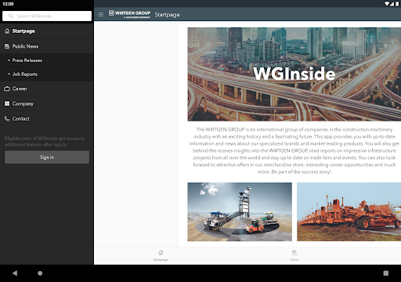Open the asphalt plant machinery thumbnail
Viewport: 401px width, 282px height.
(240, 211)
